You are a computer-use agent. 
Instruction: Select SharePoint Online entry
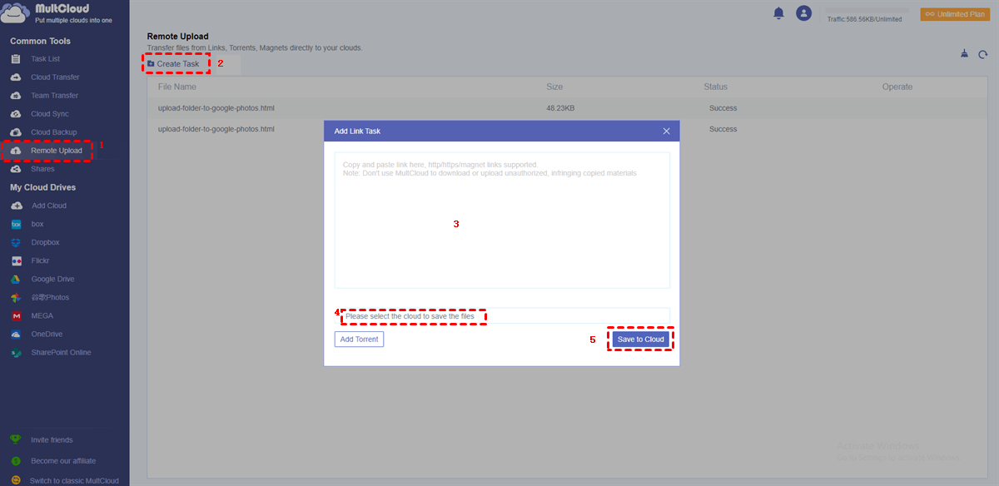pyautogui.click(x=61, y=352)
